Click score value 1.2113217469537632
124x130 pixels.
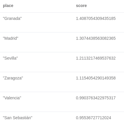[96, 58]
